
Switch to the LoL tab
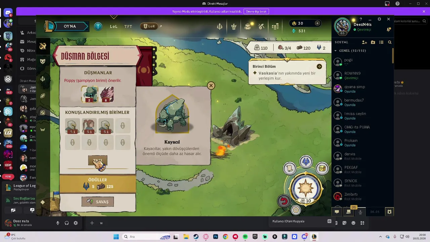[114, 27]
